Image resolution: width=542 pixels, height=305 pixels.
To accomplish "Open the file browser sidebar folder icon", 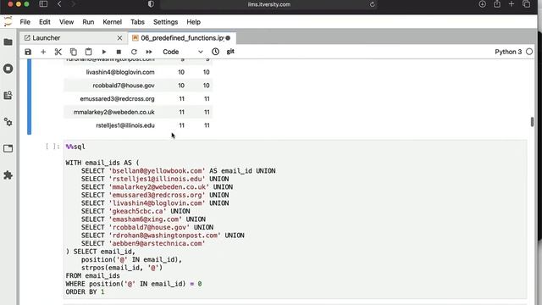I will tap(8, 42).
